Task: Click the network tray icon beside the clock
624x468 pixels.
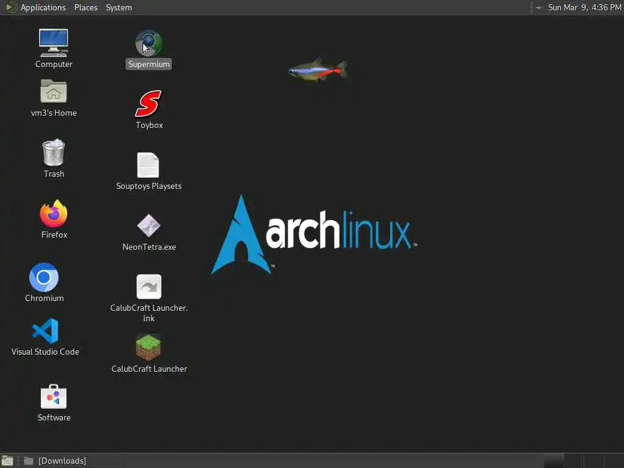Action: pyautogui.click(x=539, y=7)
